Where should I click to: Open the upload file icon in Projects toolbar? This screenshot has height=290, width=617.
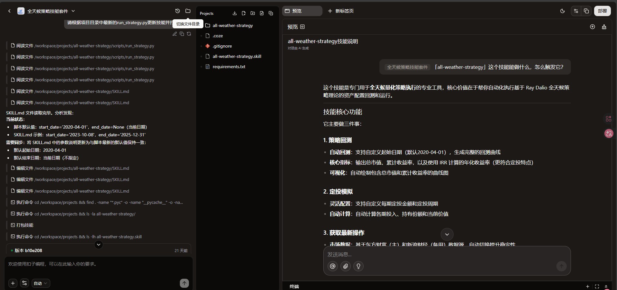click(x=262, y=13)
